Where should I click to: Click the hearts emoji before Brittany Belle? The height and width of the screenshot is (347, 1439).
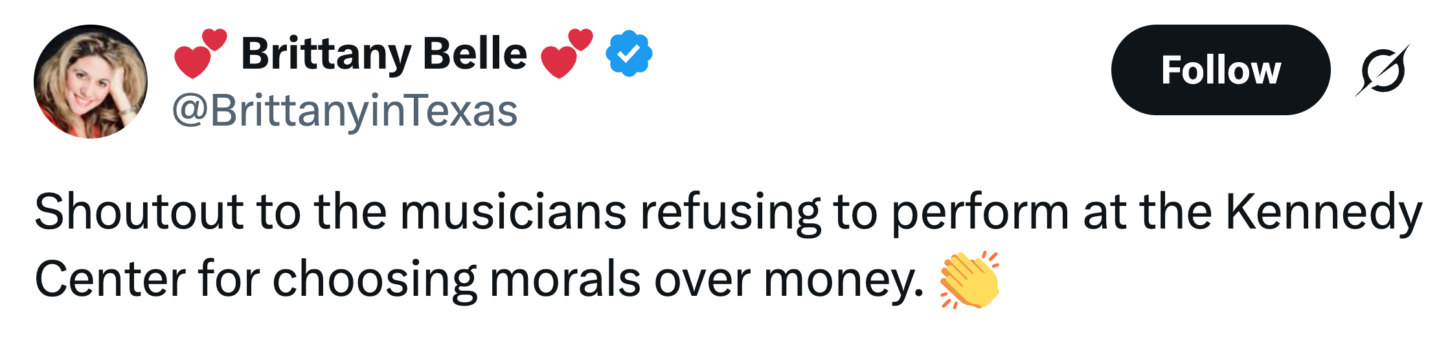coord(201,53)
